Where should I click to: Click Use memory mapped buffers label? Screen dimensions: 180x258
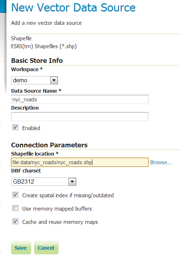(x=57, y=209)
